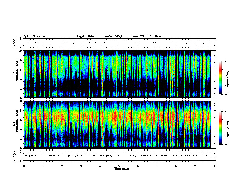Click the "7" time axis tick label
Image resolution: width=241 pixels, height=186 pixels.
click(157, 166)
